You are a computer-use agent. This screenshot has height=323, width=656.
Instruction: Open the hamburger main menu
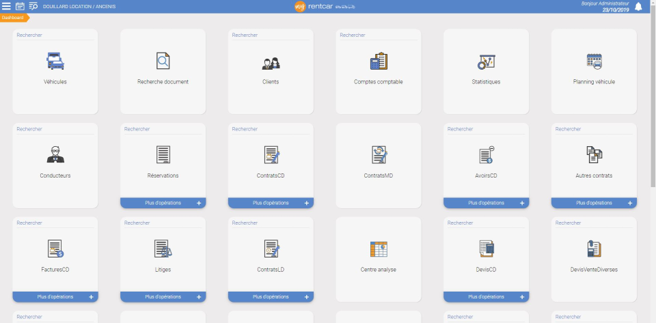pos(6,6)
